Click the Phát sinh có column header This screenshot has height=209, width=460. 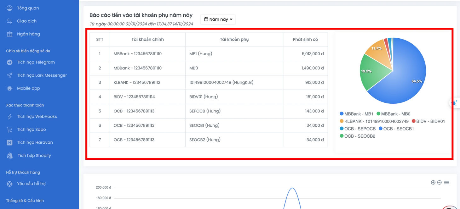pyautogui.click(x=305, y=40)
